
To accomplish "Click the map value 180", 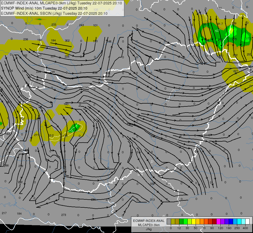I will coord(66,104).
